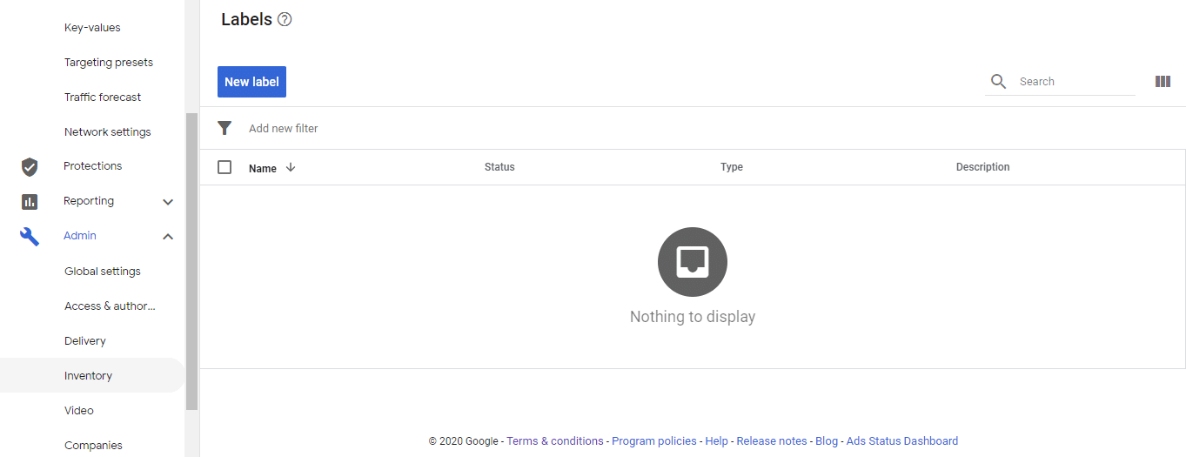The width and height of the screenshot is (1186, 457).
Task: Open Global settings in sidebar
Action: click(102, 272)
